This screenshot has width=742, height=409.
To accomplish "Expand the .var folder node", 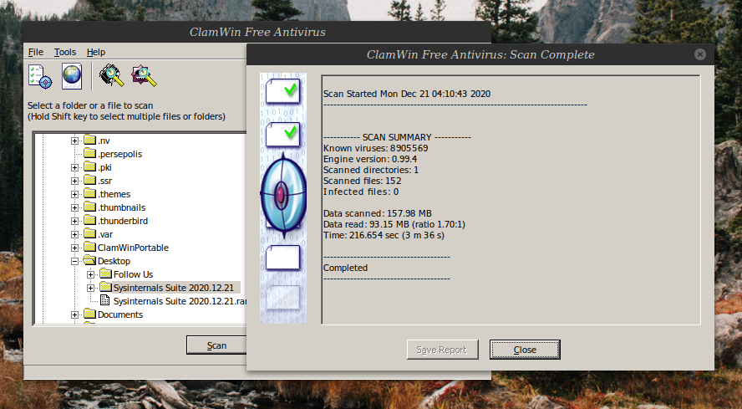I will pyautogui.click(x=74, y=234).
